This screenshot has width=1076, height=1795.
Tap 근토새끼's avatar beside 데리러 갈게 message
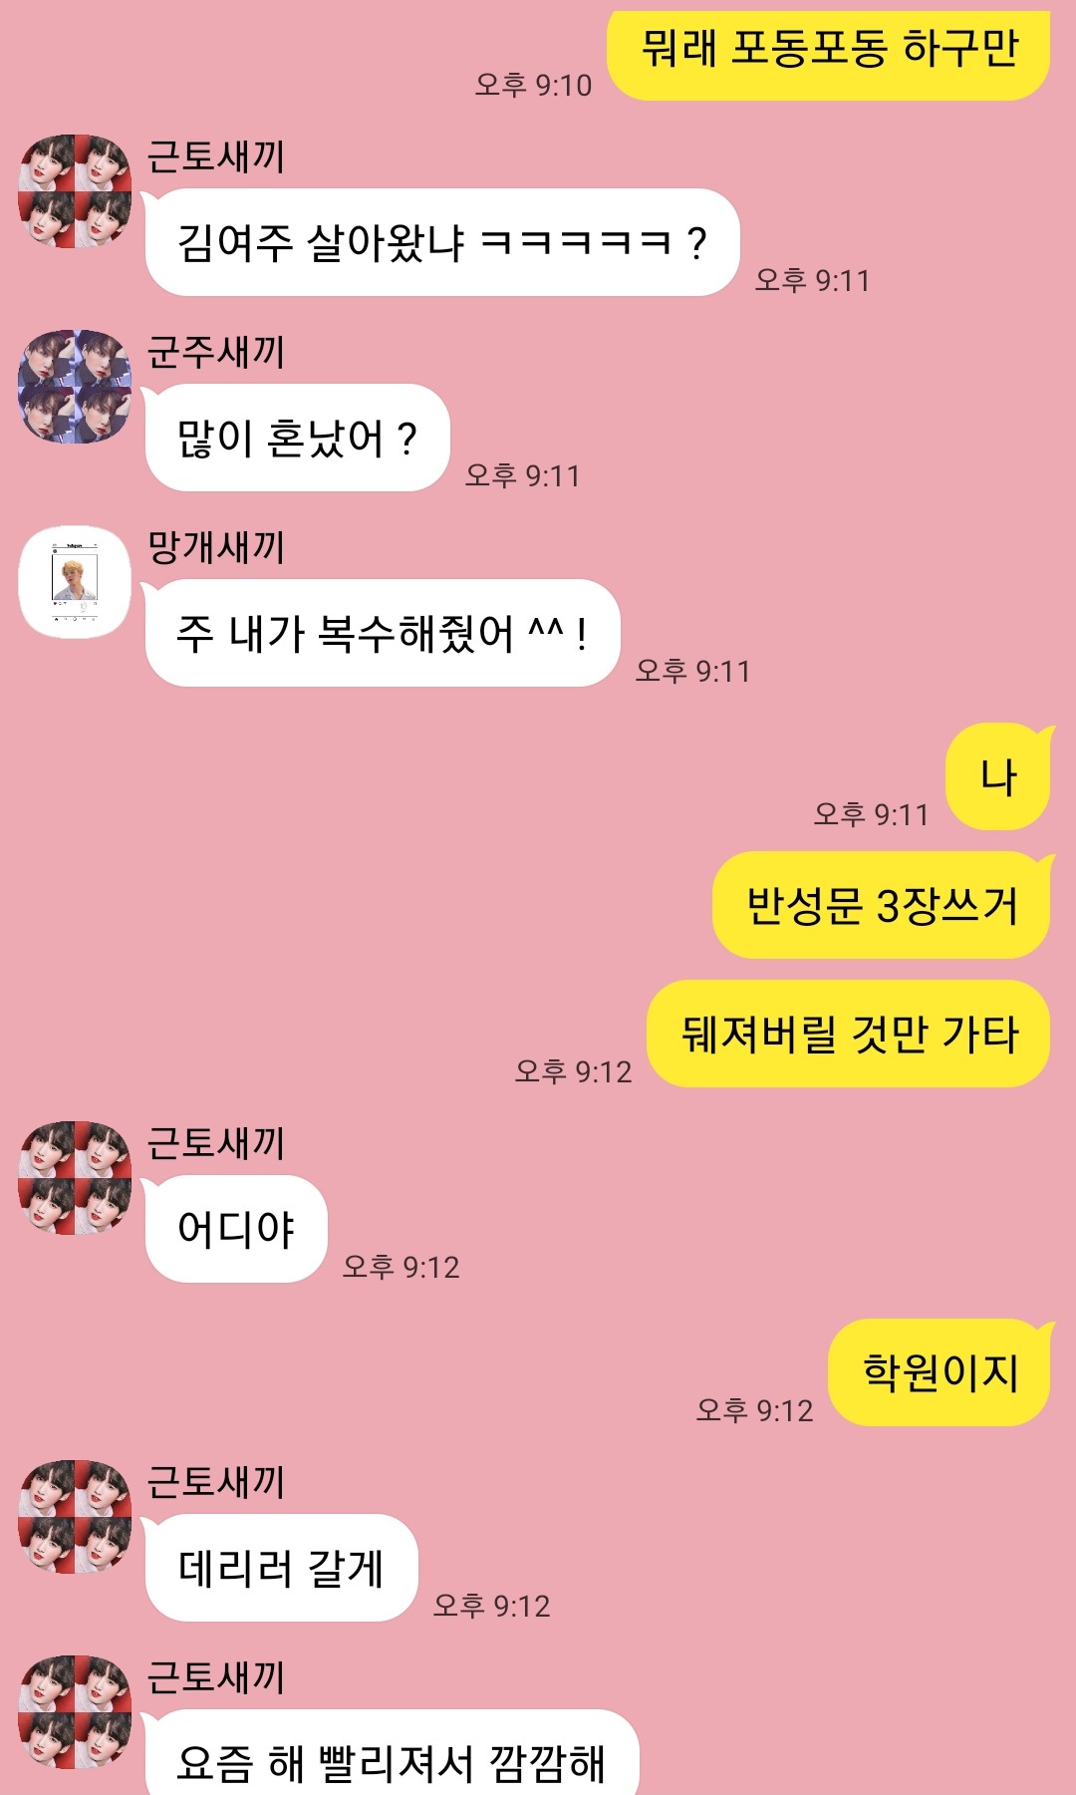pyautogui.click(x=75, y=1516)
